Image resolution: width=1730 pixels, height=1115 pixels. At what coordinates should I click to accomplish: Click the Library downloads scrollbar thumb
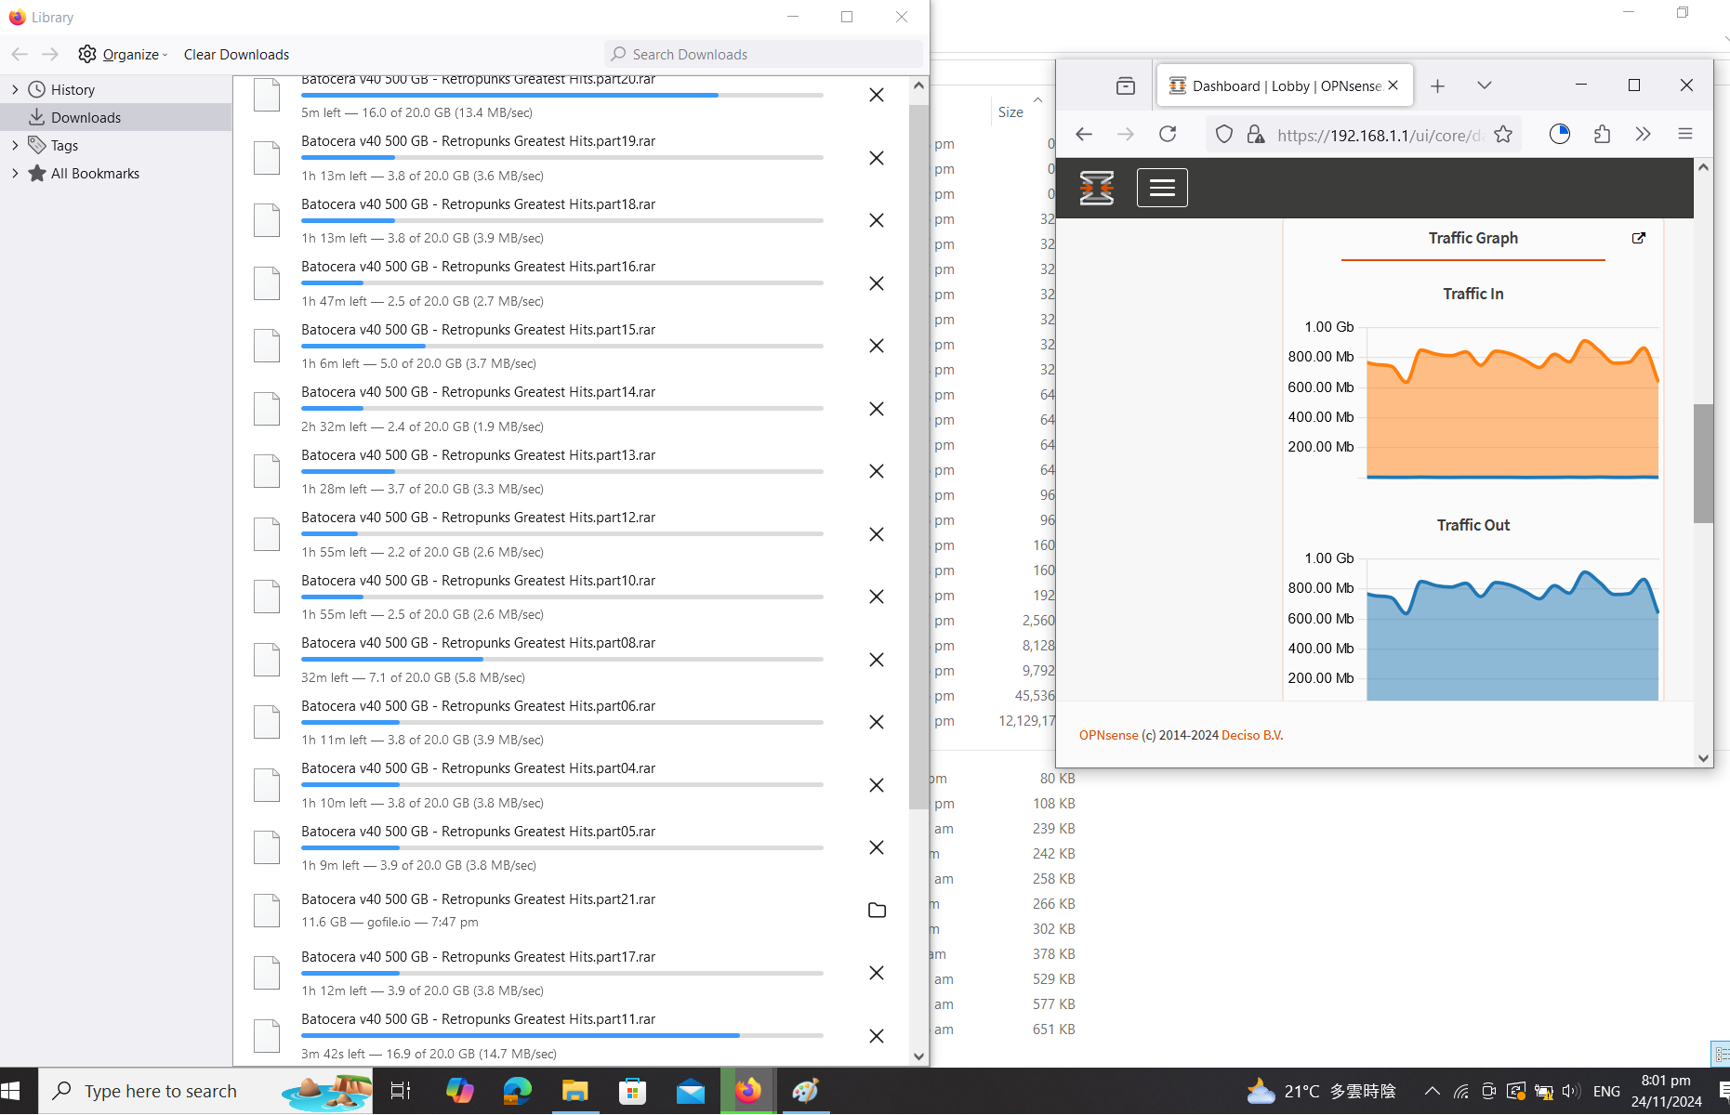click(918, 455)
